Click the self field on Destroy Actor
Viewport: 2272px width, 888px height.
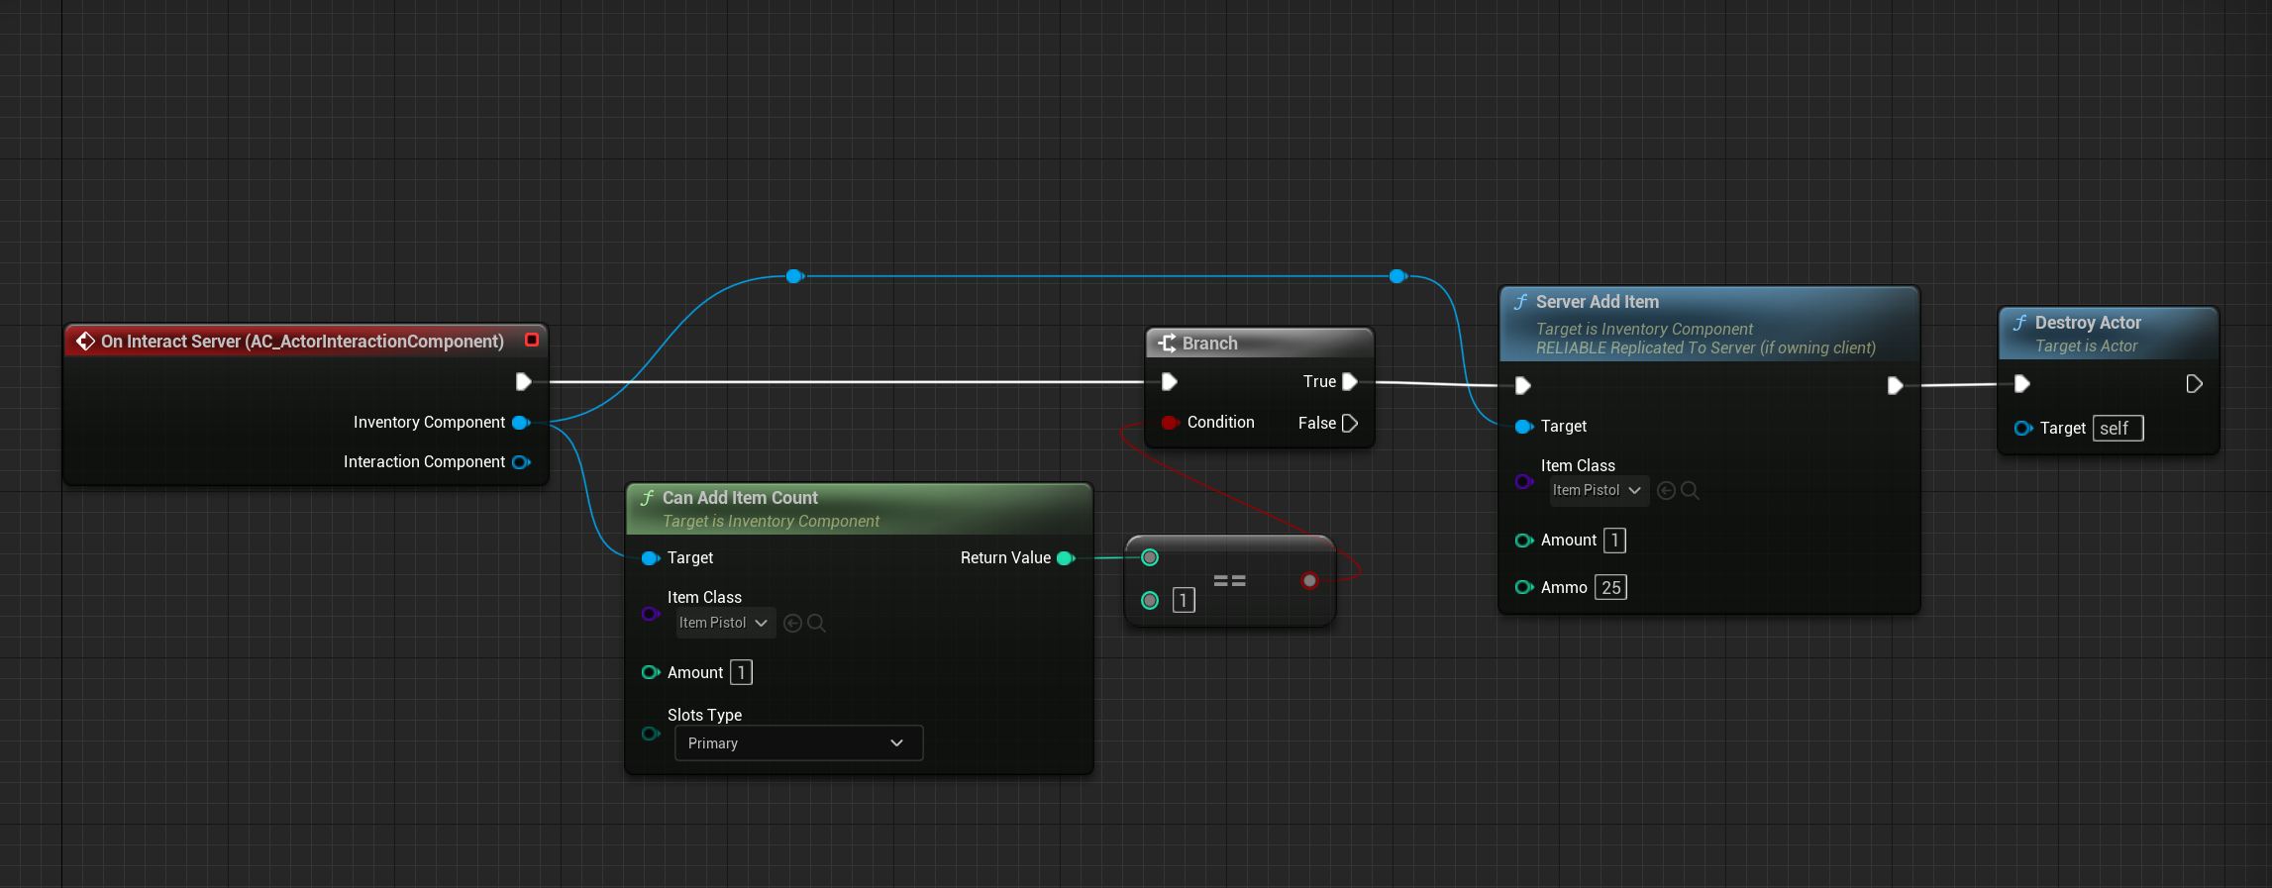pos(2117,429)
